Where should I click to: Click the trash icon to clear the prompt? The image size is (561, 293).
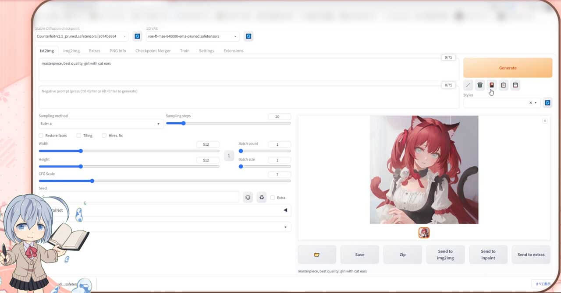coord(480,85)
